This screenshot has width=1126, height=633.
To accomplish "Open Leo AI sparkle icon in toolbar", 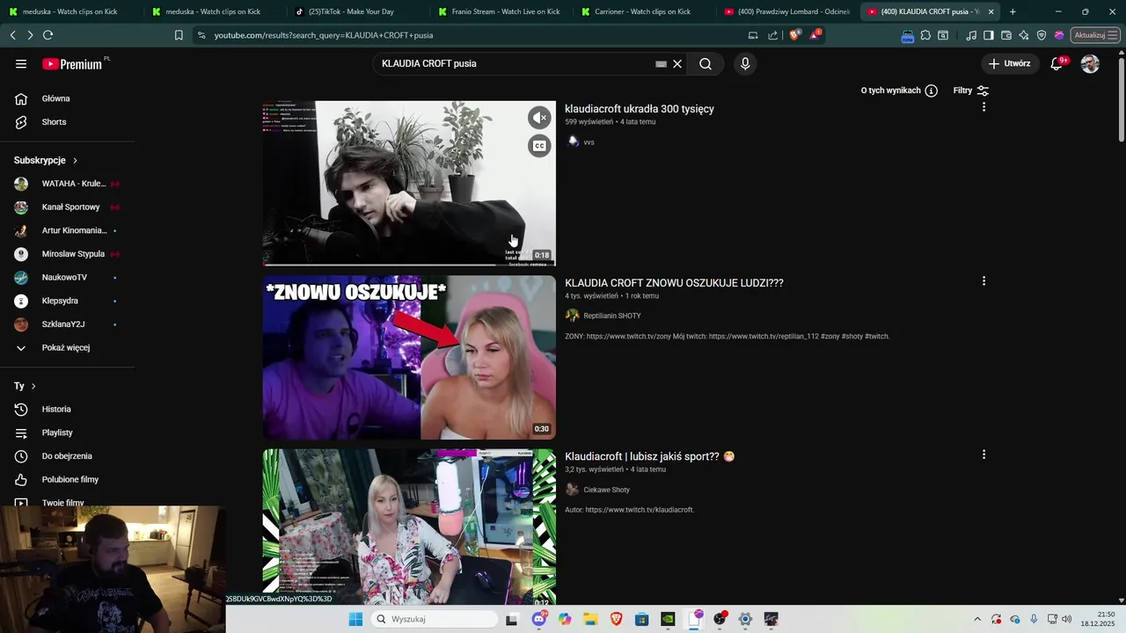I will pyautogui.click(x=1024, y=35).
